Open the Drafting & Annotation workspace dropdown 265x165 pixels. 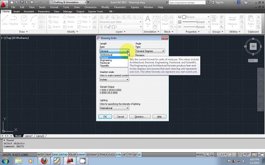click(68, 2)
